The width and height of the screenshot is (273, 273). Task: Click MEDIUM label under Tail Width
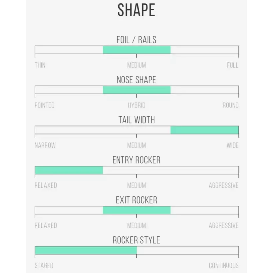pos(136,145)
